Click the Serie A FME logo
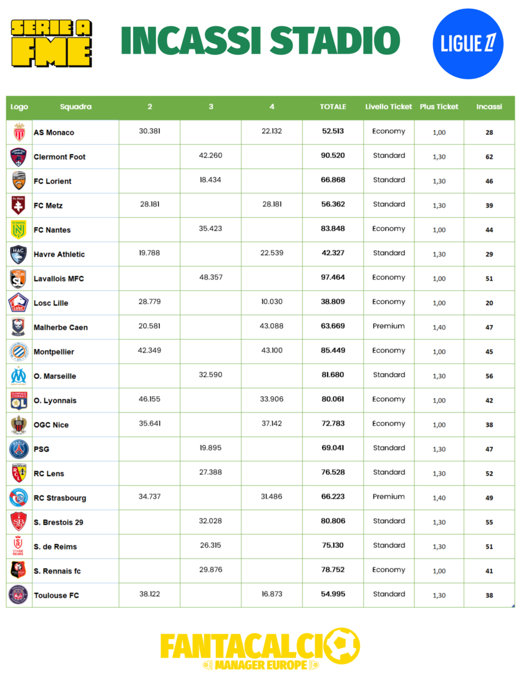This screenshot has height=674, width=521. tap(51, 42)
